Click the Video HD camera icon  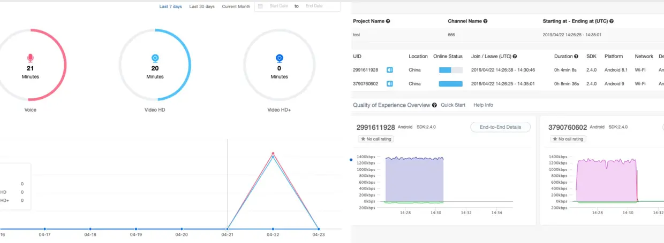[155, 58]
